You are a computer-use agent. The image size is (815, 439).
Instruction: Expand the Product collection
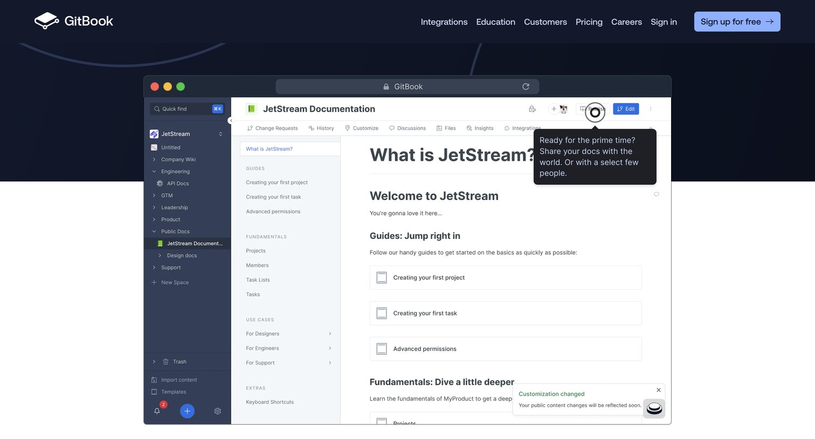click(154, 219)
